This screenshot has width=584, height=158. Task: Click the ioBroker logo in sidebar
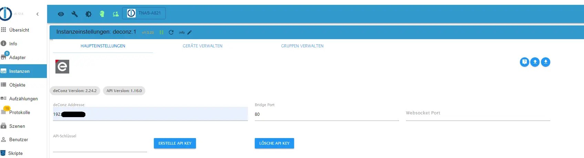point(6,14)
